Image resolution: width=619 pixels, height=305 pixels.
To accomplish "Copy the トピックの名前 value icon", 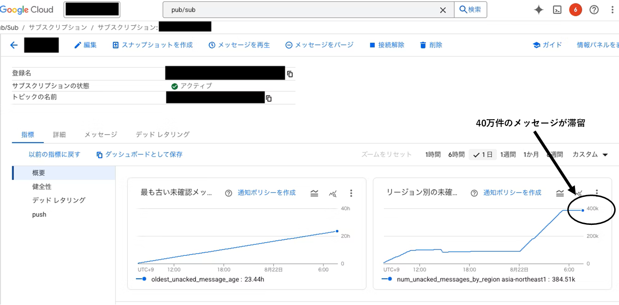I will coord(269,98).
